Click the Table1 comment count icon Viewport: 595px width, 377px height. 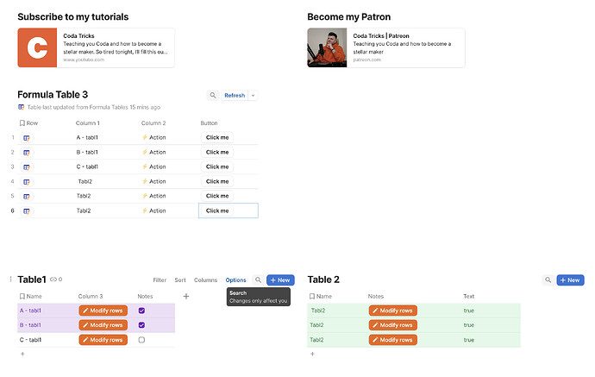[x=56, y=280]
